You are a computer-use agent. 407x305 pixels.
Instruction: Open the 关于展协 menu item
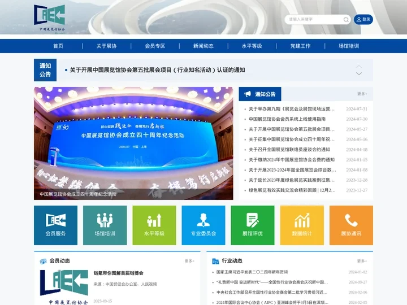point(106,46)
